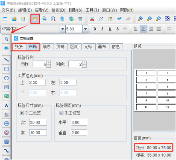Click the scissors cut icon

92,19
